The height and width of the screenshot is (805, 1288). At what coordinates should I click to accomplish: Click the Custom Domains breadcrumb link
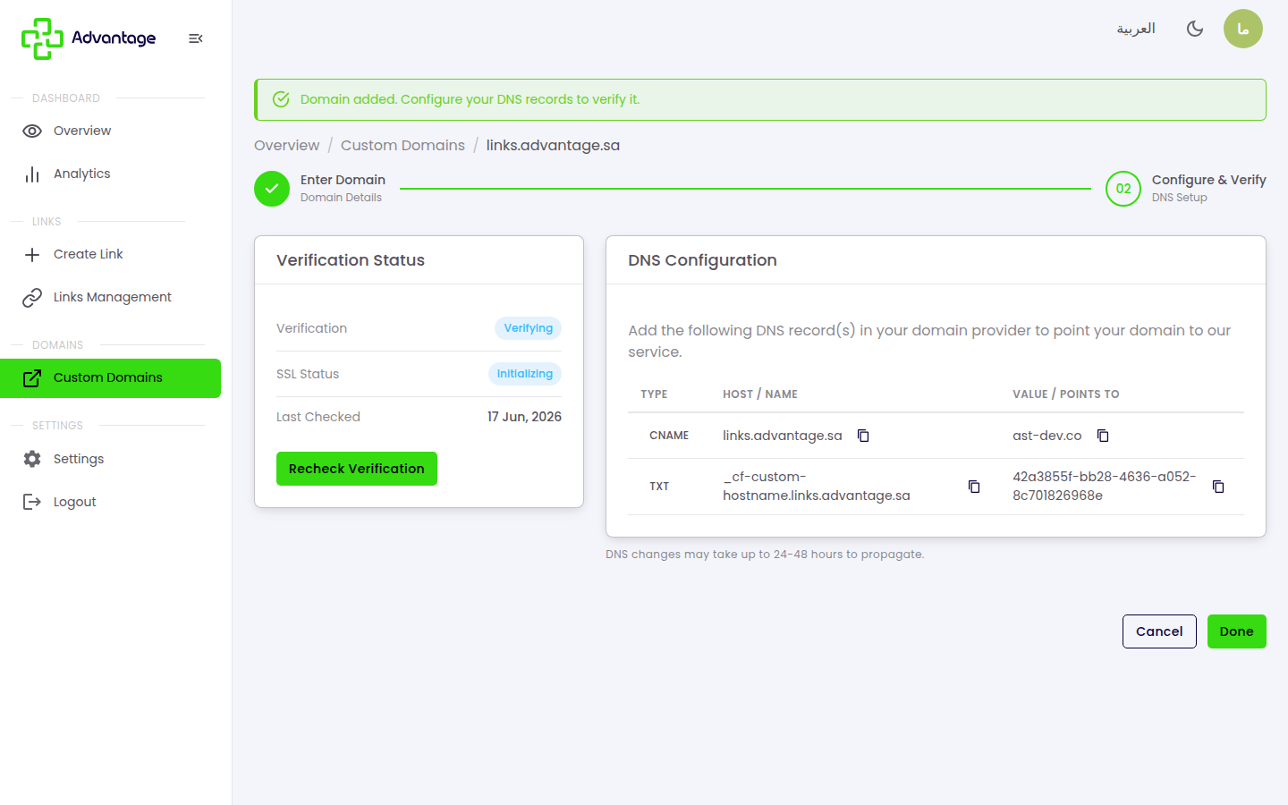pos(402,145)
